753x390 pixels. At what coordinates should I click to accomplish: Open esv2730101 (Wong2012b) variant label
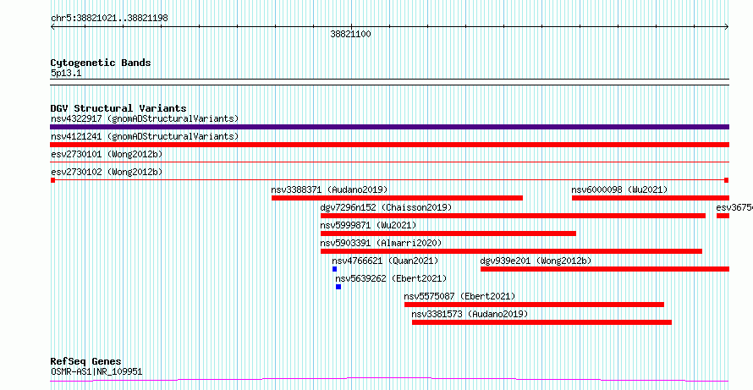point(107,154)
